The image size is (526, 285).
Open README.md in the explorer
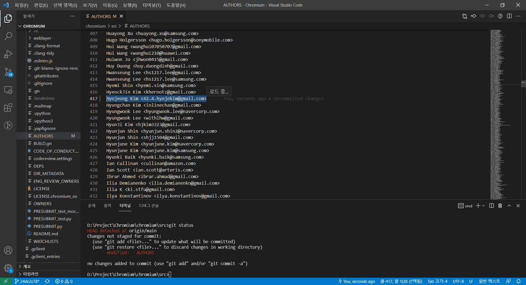pyautogui.click(x=48, y=234)
